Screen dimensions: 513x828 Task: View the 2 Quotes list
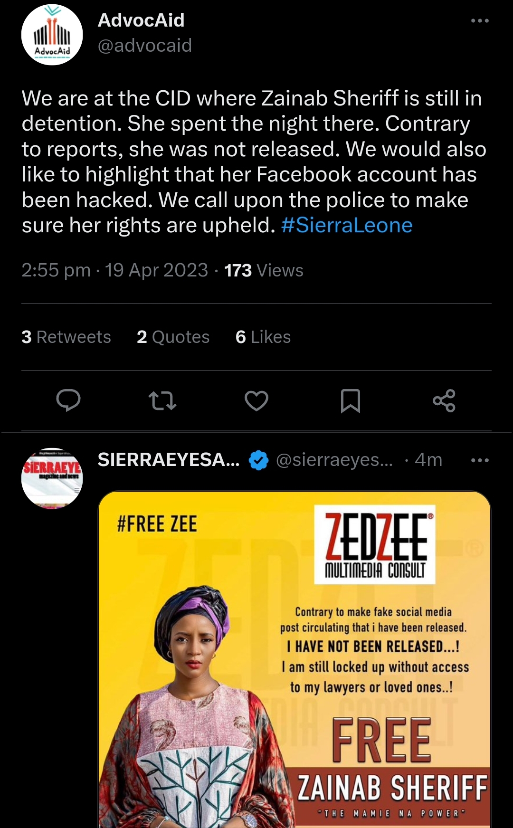click(173, 337)
